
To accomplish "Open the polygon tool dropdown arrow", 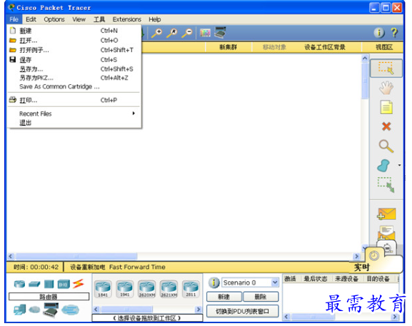I will pos(399,165).
